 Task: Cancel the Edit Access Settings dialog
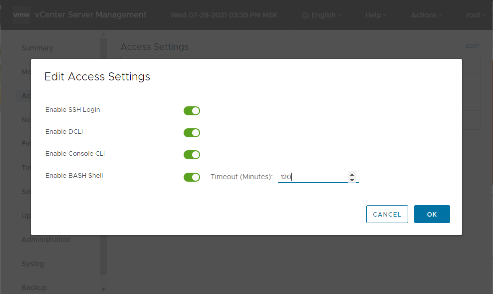387,214
